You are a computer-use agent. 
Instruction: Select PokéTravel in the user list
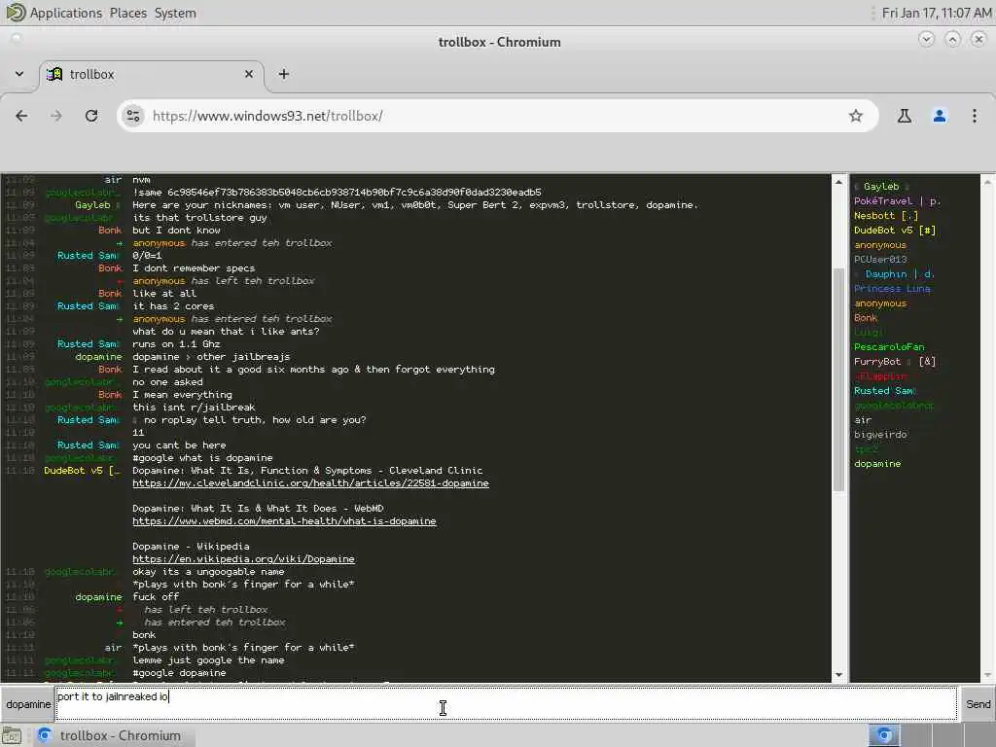point(897,201)
